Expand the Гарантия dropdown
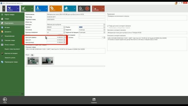188x106 pixels. click(104, 30)
